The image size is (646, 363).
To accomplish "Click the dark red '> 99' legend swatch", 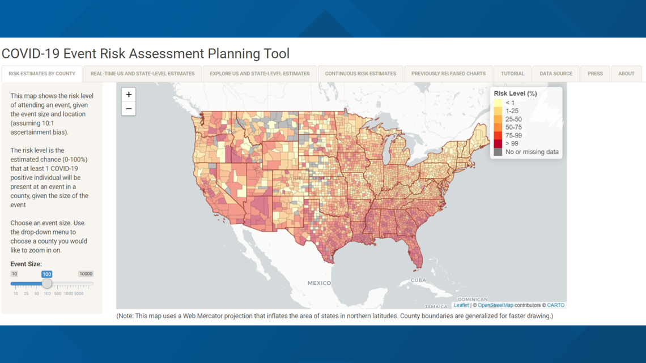I will pyautogui.click(x=498, y=144).
